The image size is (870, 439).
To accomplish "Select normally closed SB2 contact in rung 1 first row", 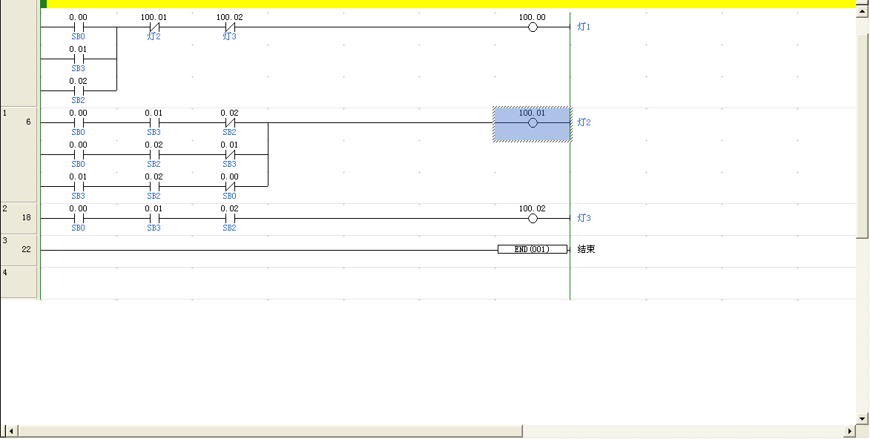I will click(x=230, y=123).
